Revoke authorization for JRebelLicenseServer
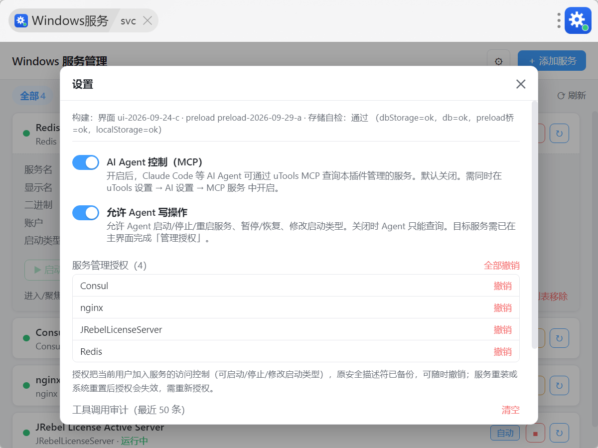This screenshot has height=448, width=598. 503,330
